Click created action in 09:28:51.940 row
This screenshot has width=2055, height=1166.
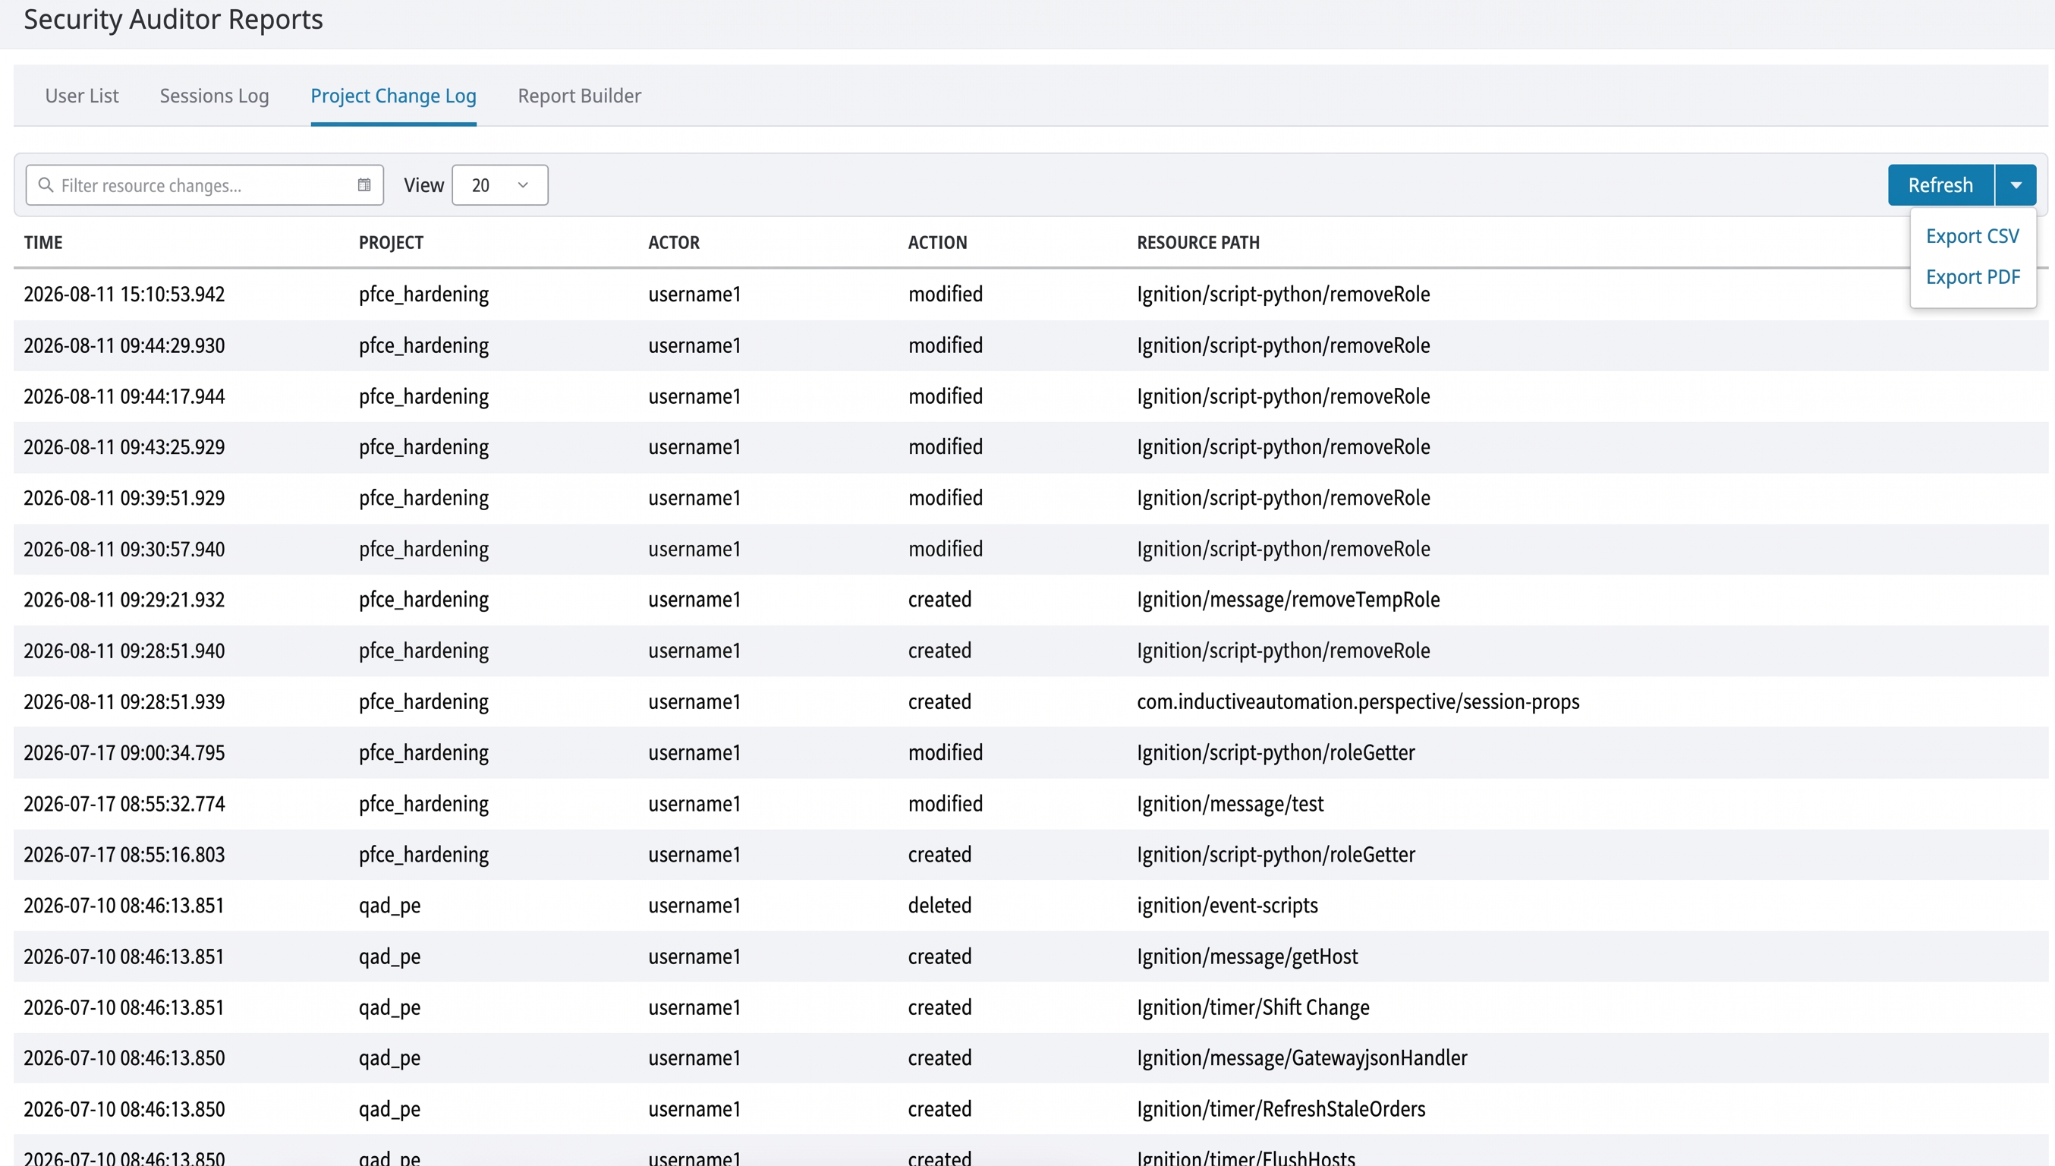click(x=939, y=651)
